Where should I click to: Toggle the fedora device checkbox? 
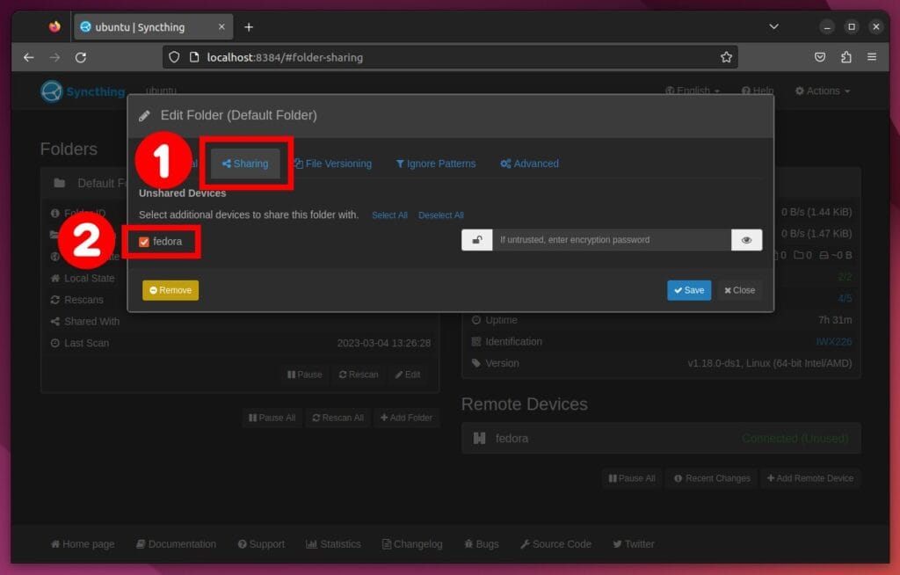coord(144,242)
